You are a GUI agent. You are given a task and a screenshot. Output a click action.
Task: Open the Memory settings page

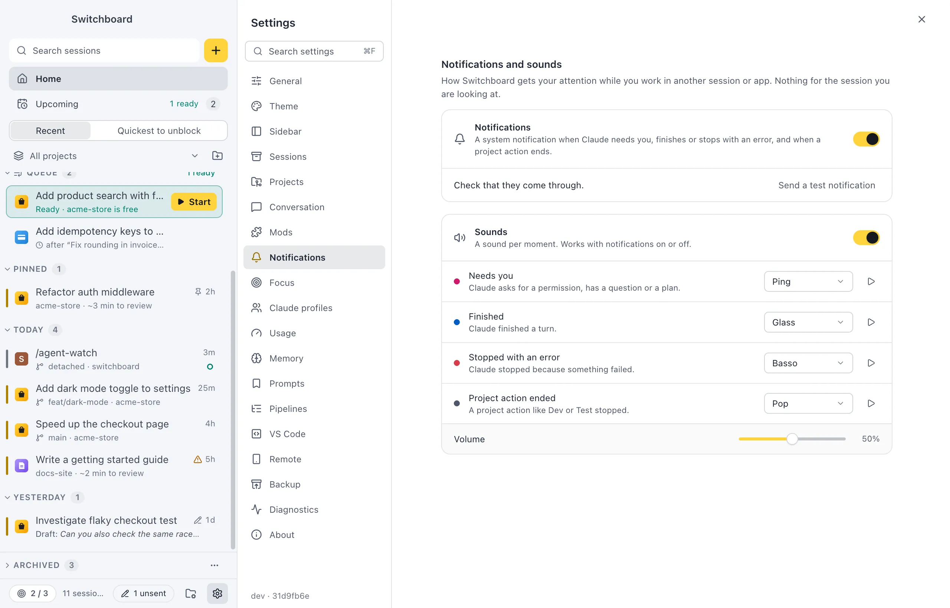point(314,358)
